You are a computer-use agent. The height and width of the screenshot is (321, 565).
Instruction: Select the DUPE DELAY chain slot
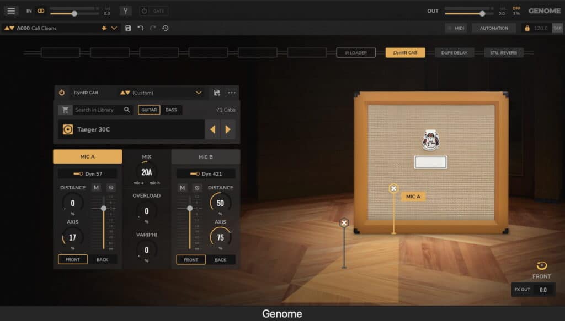455,53
